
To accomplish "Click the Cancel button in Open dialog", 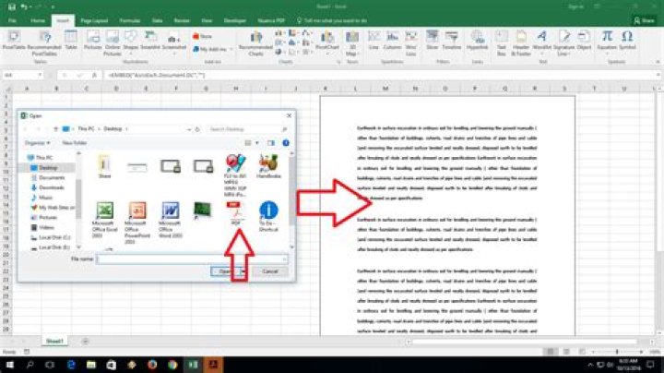I will pyautogui.click(x=269, y=271).
